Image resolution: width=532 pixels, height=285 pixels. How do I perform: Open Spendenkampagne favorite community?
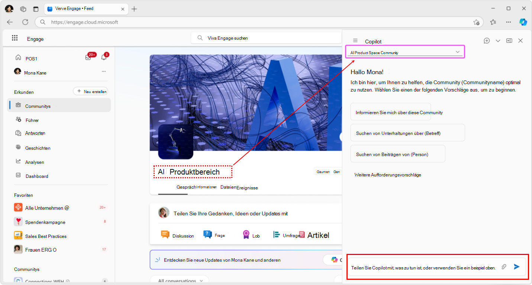[61, 222]
